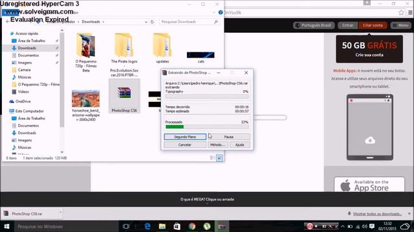Open Task View on the taskbar
Screen dimensions: 414x232
pyautogui.click(x=126, y=226)
